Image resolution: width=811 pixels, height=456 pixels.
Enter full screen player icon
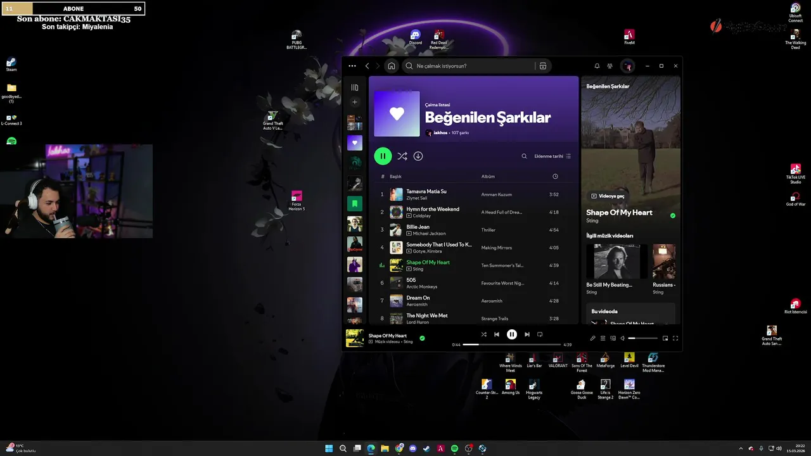tap(675, 338)
